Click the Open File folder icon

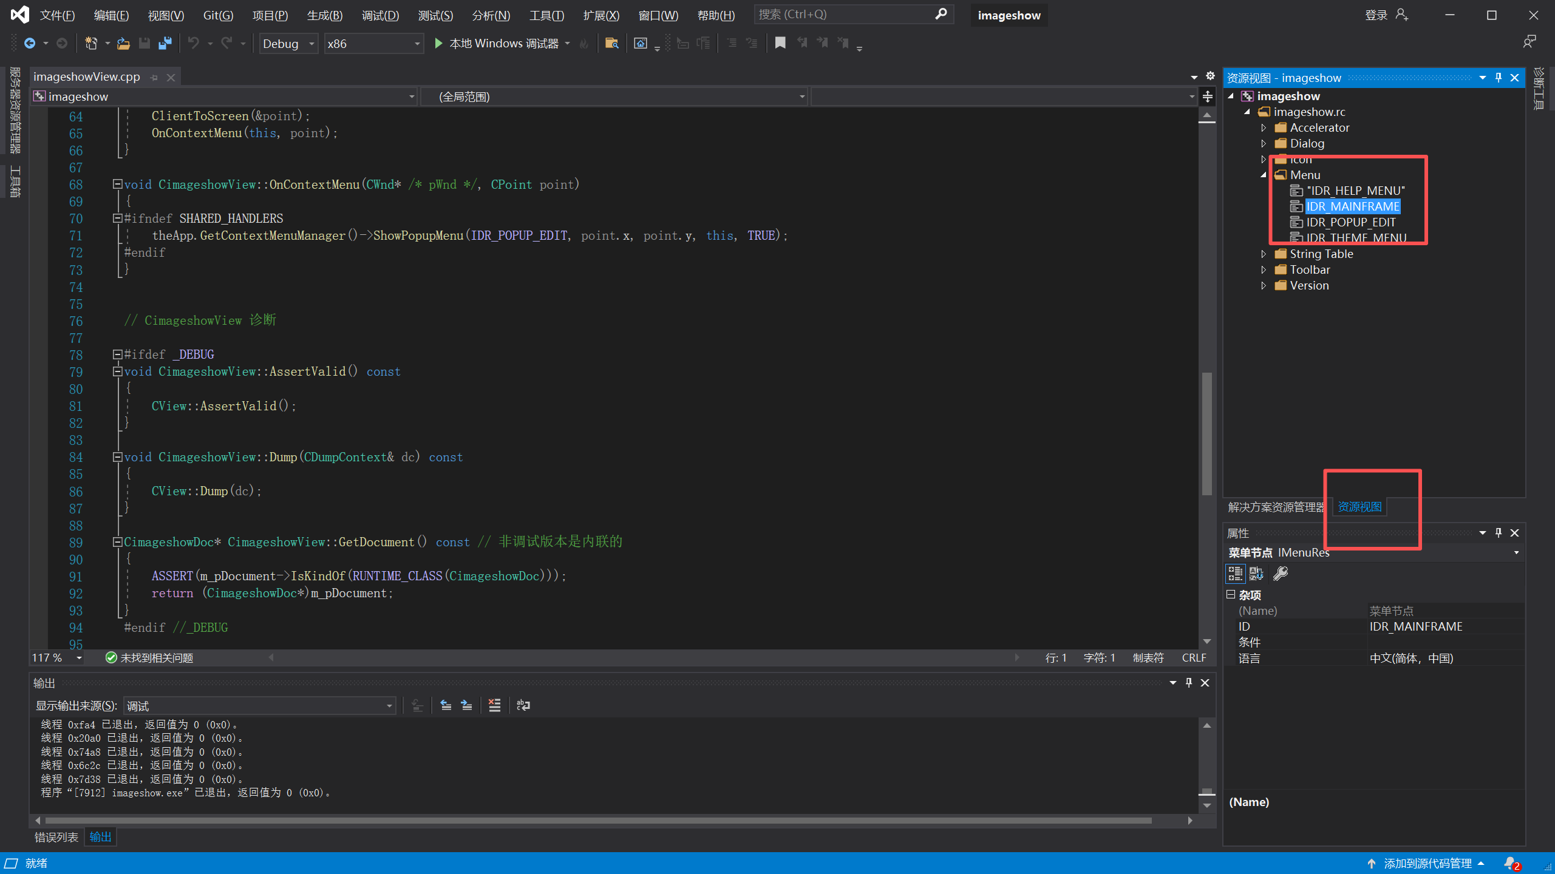(x=123, y=43)
